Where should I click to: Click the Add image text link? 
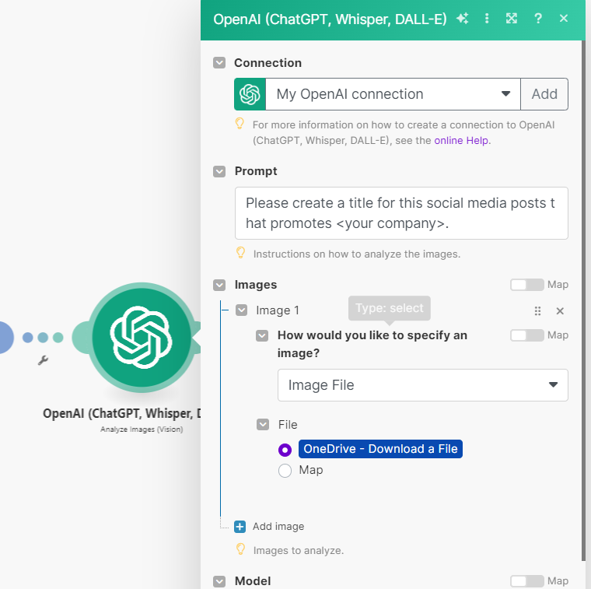[278, 527]
